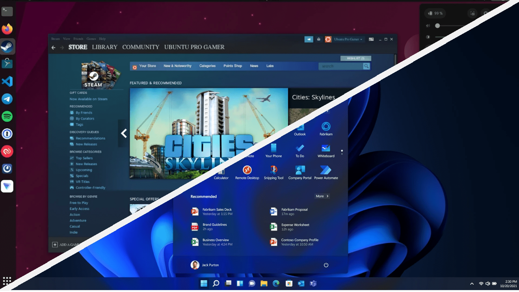Screen dimensions: 519x292
Task: Click the Steam store search magnifier
Action: pos(366,66)
